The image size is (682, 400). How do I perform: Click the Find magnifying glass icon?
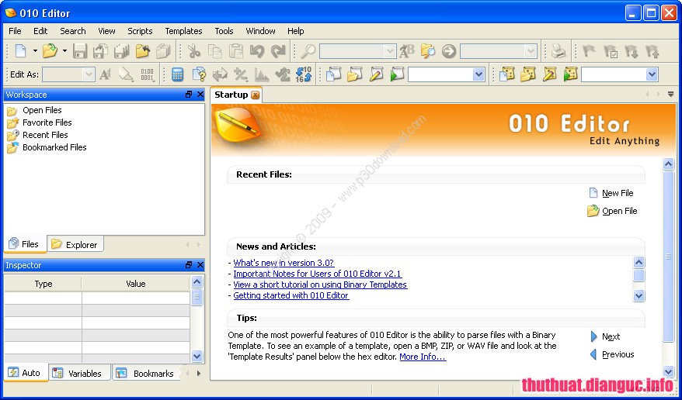coord(308,51)
